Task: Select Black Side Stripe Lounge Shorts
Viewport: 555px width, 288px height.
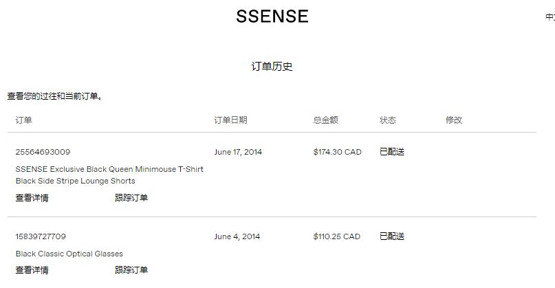Action: pyautogui.click(x=76, y=181)
